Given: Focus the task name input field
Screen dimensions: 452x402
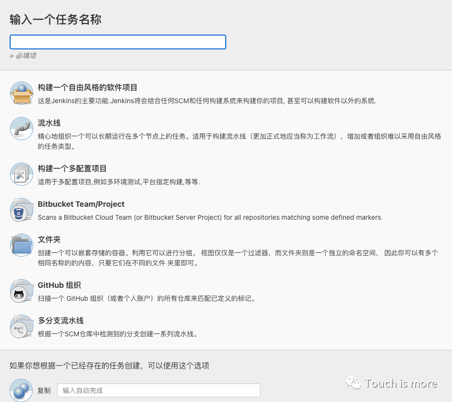Looking at the screenshot, I should (x=118, y=42).
